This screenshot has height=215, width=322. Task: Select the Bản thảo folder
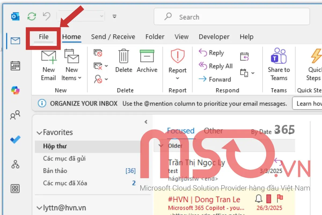pyautogui.click(x=55, y=171)
